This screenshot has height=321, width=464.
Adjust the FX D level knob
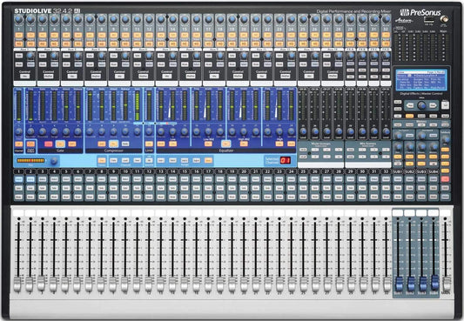click(x=386, y=56)
